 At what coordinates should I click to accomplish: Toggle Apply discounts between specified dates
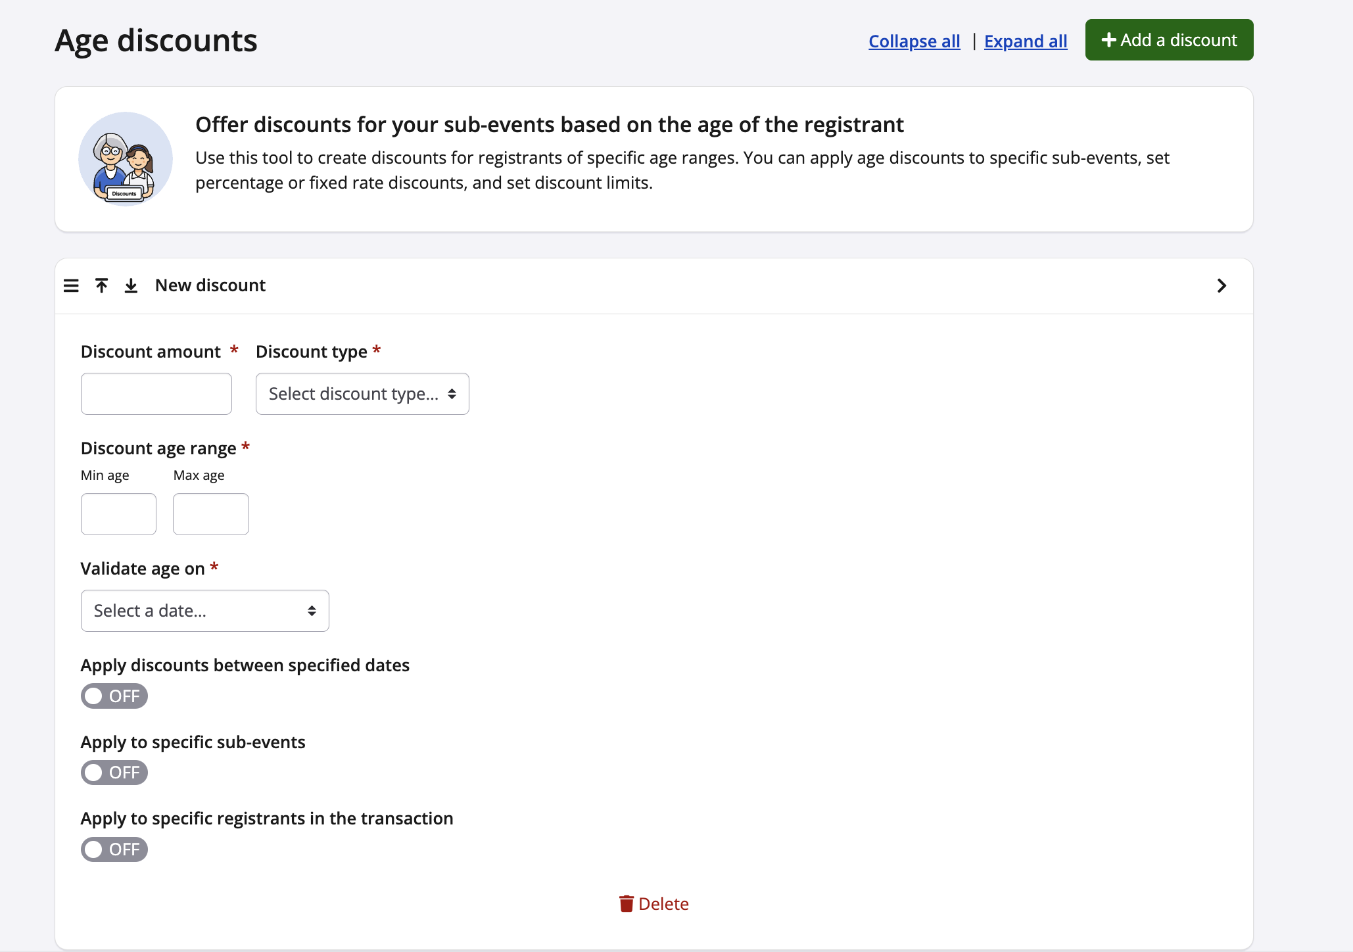(114, 696)
